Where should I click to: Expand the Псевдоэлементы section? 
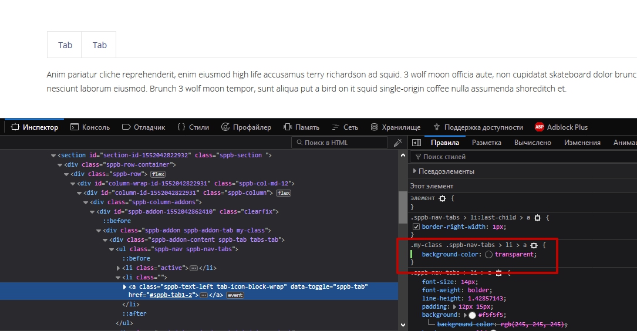click(414, 171)
